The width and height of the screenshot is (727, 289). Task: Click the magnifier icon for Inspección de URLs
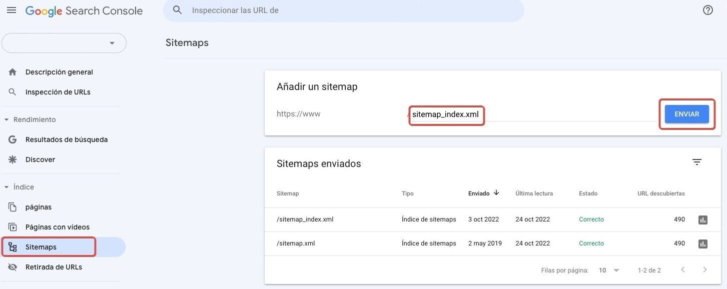tap(13, 92)
